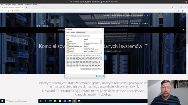Close the Eonea IT Solutions tab
The image size is (188, 105).
(23, 7)
